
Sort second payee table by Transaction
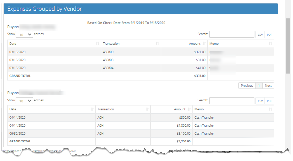pyautogui.click(x=123, y=109)
